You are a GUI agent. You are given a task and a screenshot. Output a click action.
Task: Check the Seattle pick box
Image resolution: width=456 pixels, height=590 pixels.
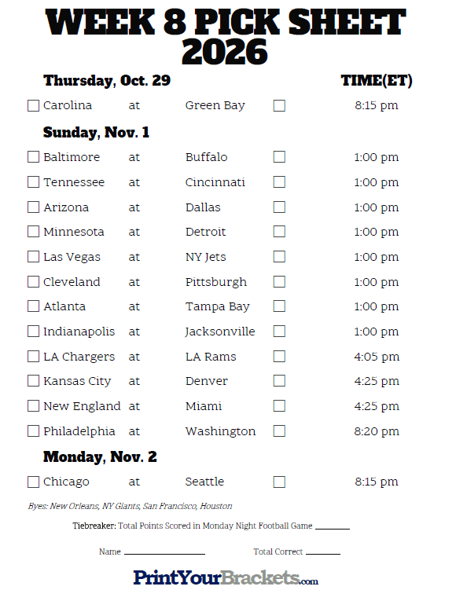(279, 482)
